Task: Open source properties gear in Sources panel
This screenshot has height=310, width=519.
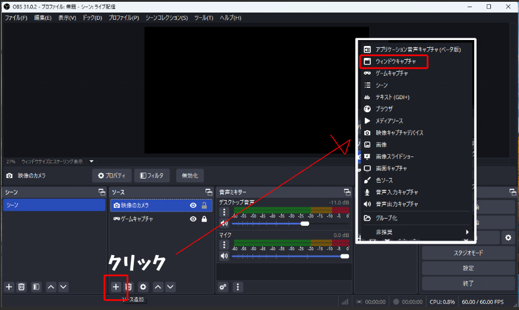Action: click(x=143, y=287)
